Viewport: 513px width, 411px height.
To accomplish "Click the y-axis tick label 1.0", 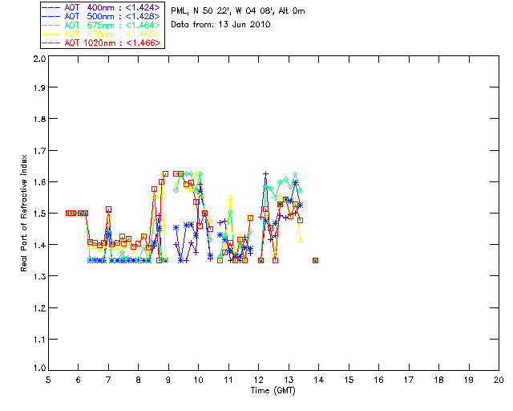I will pyautogui.click(x=38, y=369).
